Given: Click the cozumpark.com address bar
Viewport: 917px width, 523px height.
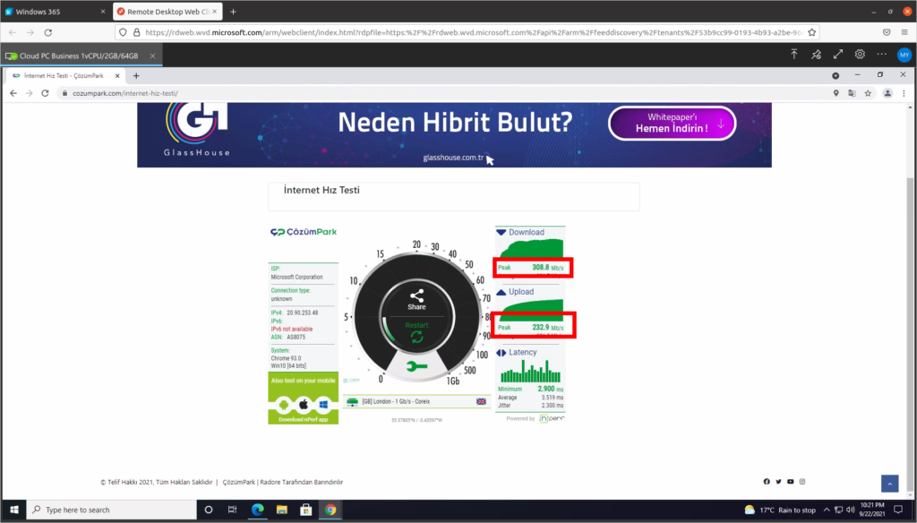Looking at the screenshot, I should coord(444,93).
